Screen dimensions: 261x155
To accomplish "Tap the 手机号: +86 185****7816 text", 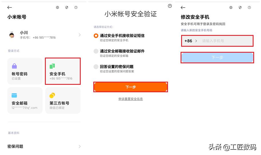I will [38, 38].
